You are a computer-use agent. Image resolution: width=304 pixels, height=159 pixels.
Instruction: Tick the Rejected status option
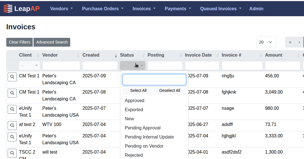pyautogui.click(x=134, y=155)
